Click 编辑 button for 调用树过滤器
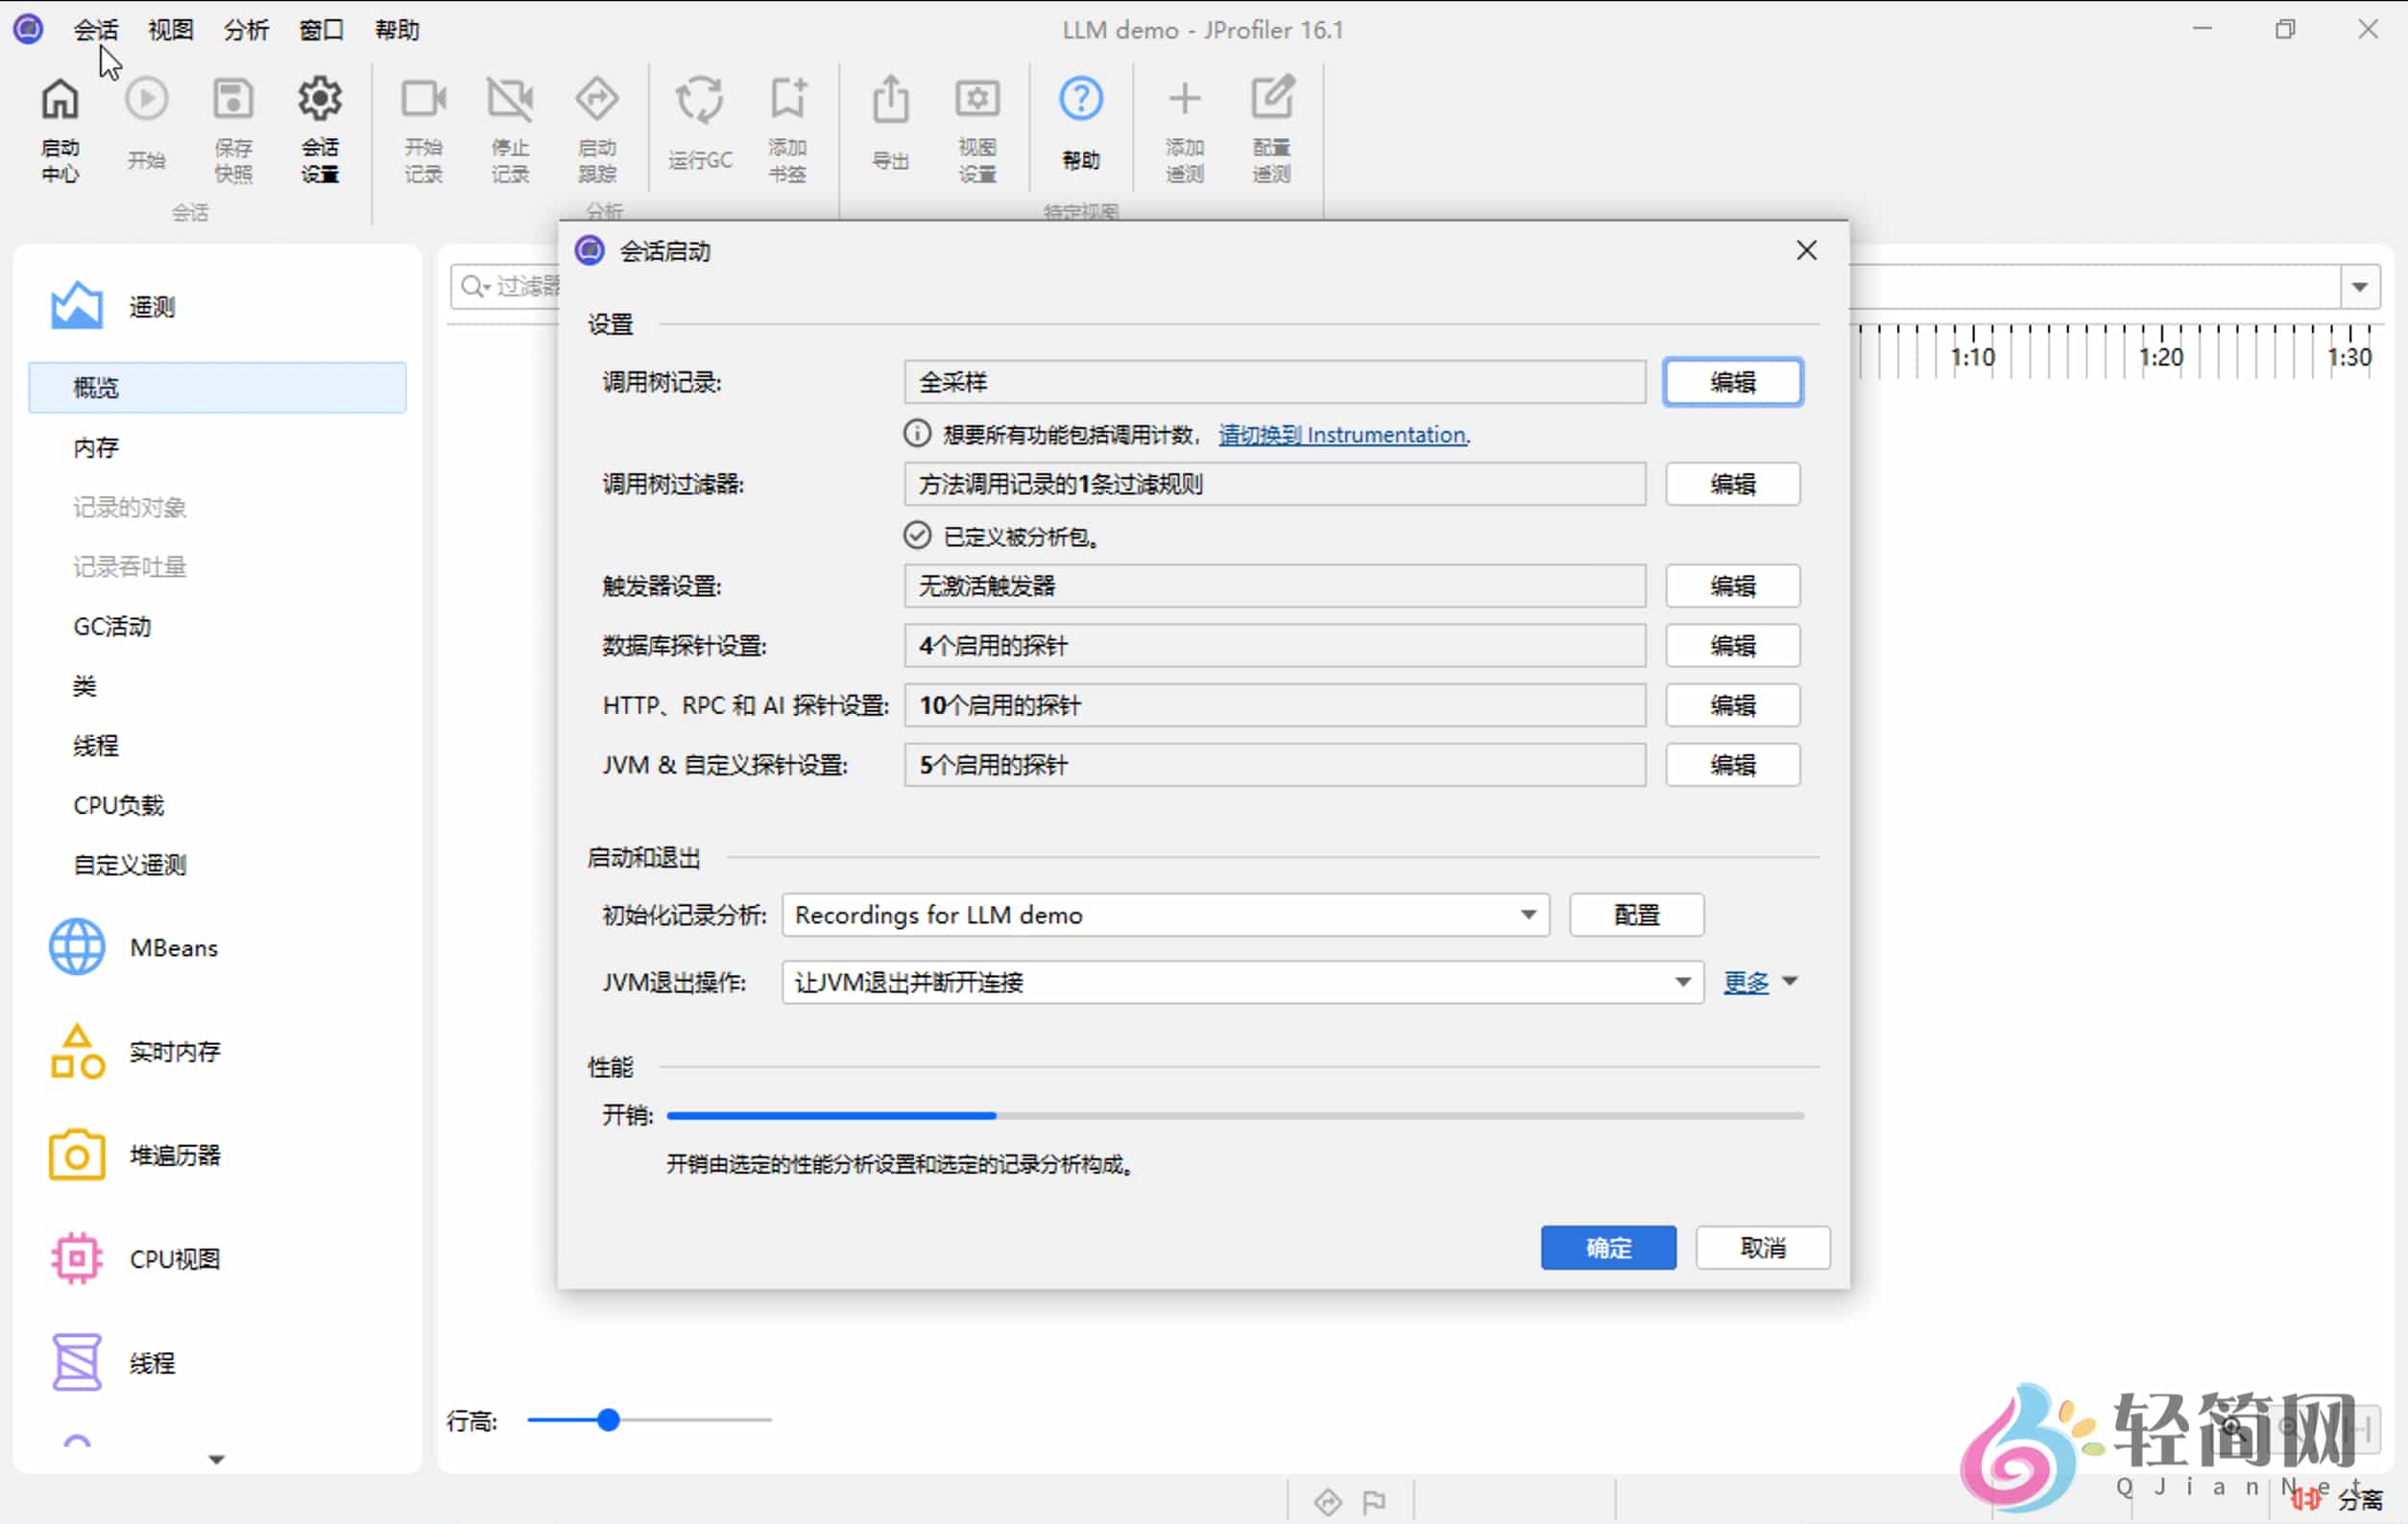 tap(1733, 484)
